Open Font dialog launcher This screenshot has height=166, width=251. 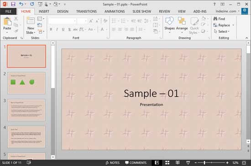coord(107,38)
